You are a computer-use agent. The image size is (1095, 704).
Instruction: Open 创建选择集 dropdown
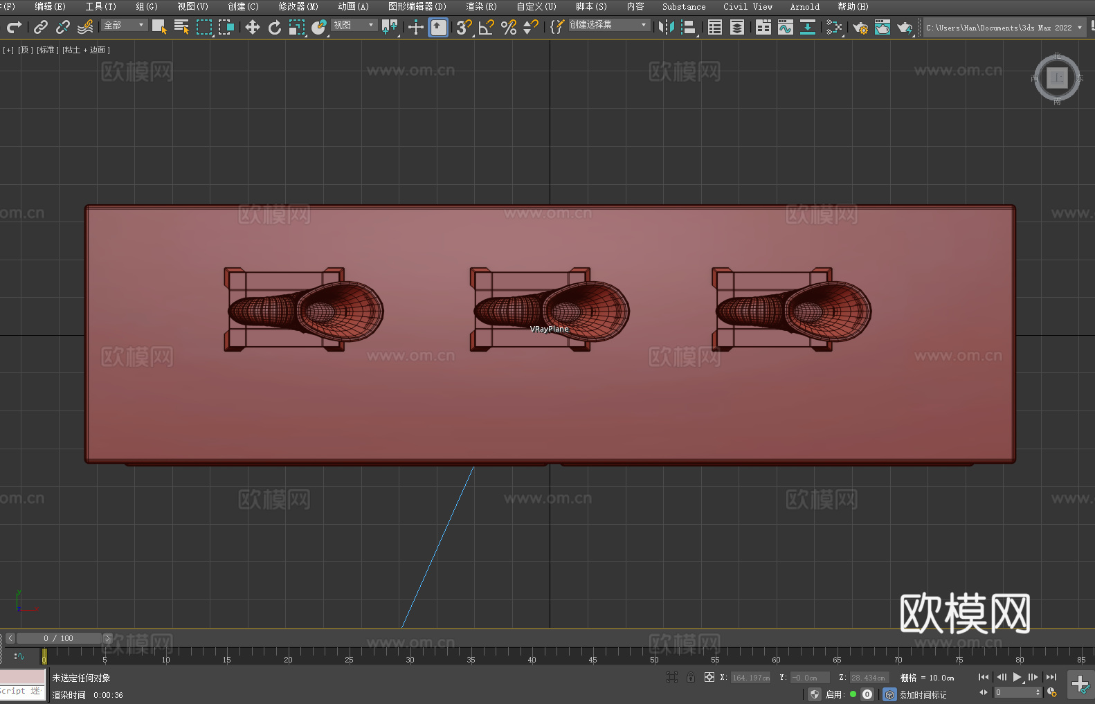tap(609, 25)
